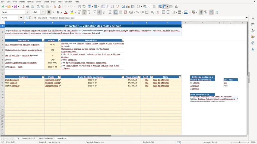The width and height of the screenshot is (257, 144).
Task: Open the Valeur column filter dropdown
Action: pos(59,40)
